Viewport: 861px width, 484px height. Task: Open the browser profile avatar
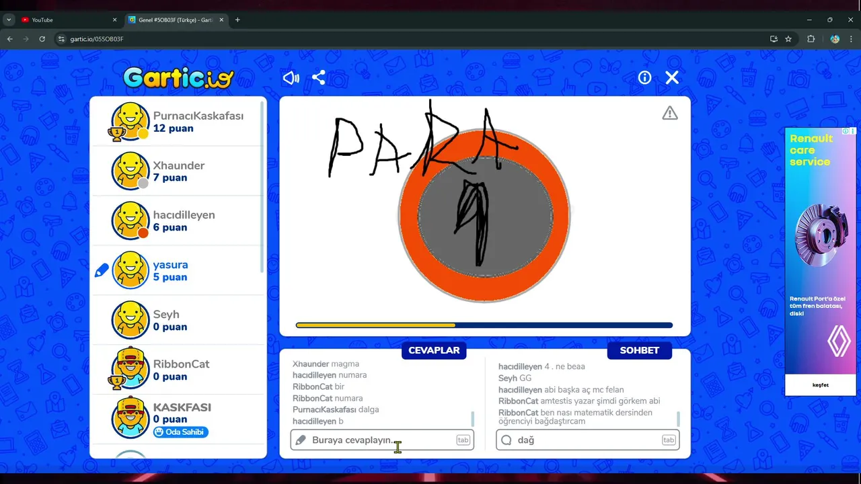[x=835, y=39]
